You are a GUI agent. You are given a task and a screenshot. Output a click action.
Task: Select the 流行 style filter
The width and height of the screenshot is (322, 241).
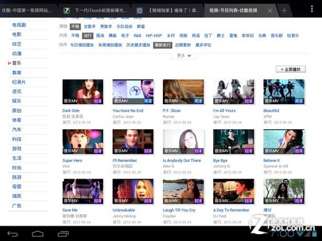88,36
